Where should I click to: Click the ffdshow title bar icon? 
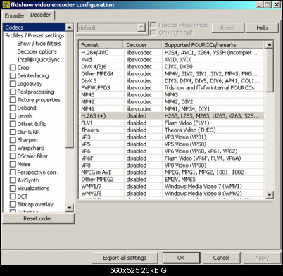pos(6,5)
